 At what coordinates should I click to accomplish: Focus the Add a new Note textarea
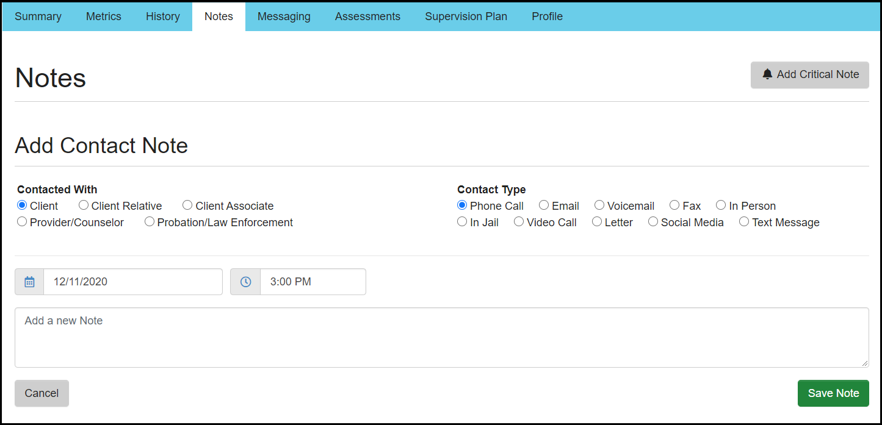pos(441,337)
